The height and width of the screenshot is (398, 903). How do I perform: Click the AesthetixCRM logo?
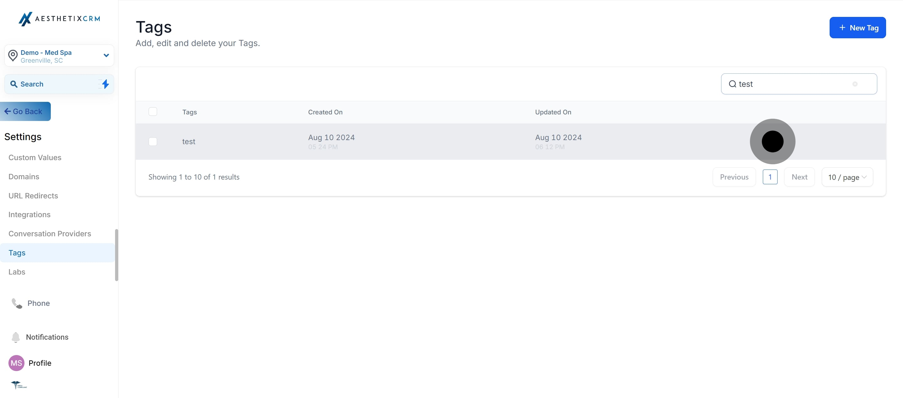coord(59,18)
